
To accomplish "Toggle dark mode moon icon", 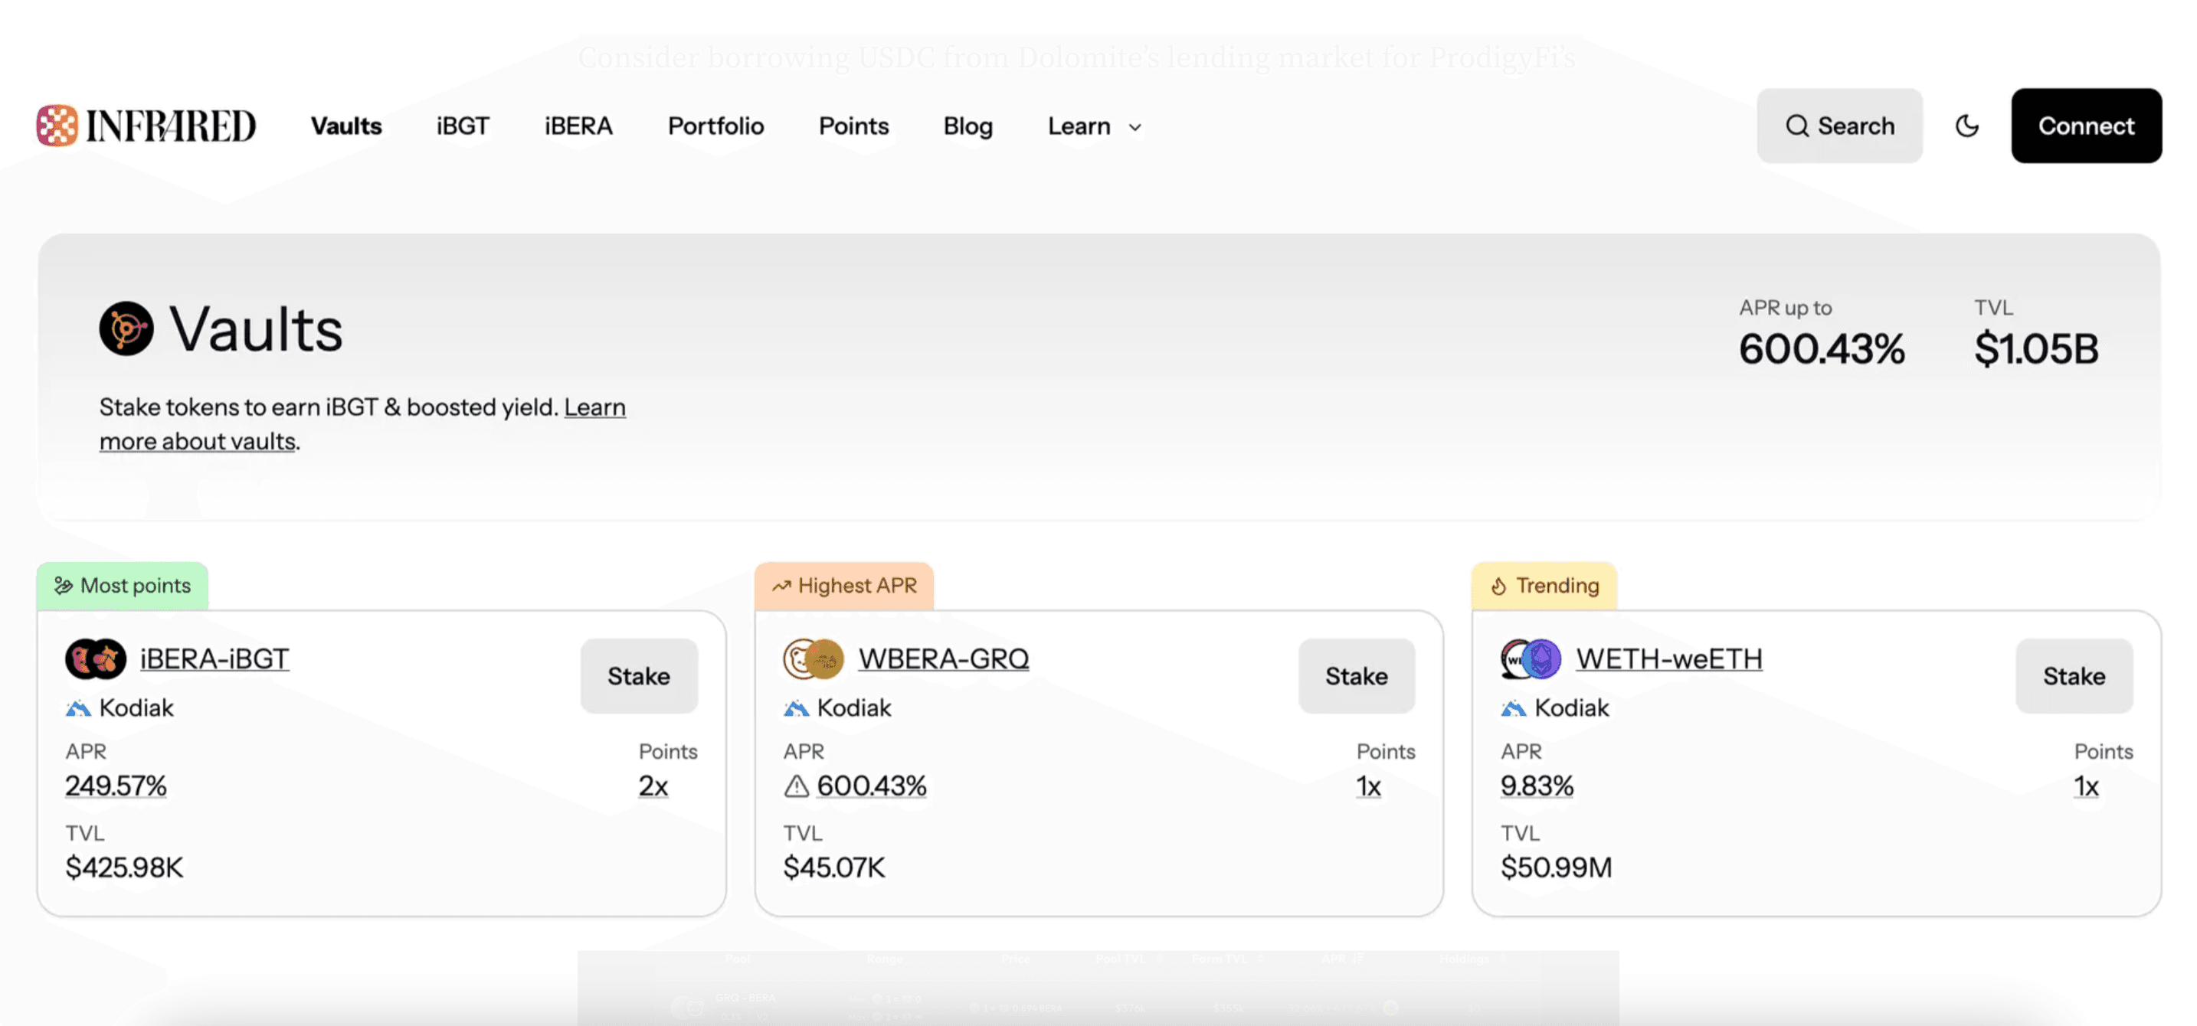I will click(1966, 126).
